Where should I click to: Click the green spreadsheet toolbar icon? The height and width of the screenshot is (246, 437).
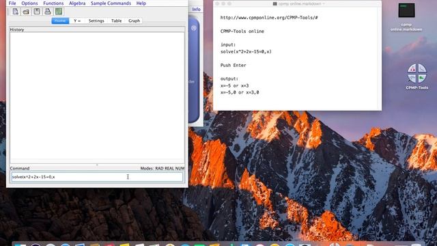(x=59, y=12)
